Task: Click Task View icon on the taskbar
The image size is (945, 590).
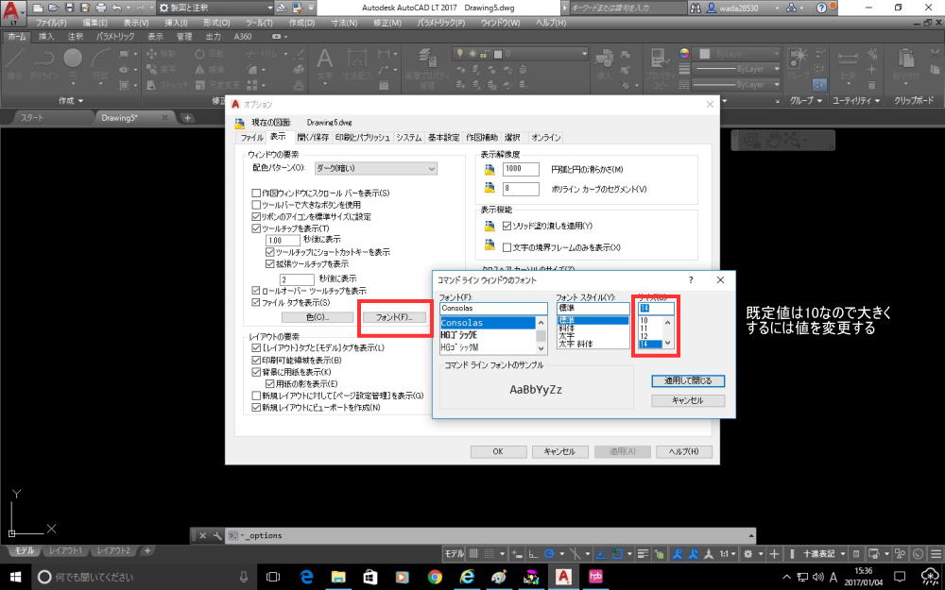Action: tap(274, 577)
